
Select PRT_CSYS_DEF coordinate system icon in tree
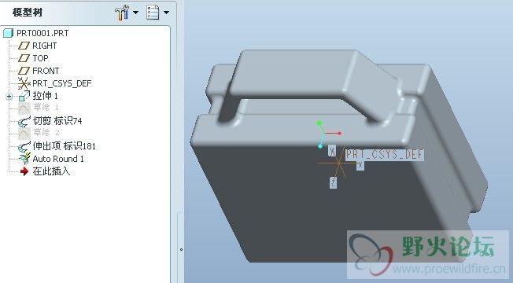click(x=24, y=83)
